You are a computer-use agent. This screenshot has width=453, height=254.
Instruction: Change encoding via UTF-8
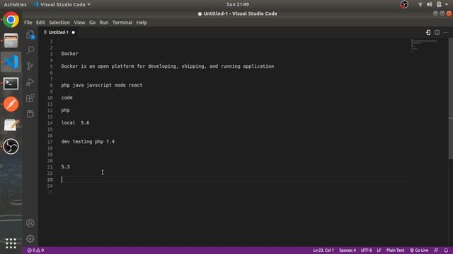click(367, 250)
